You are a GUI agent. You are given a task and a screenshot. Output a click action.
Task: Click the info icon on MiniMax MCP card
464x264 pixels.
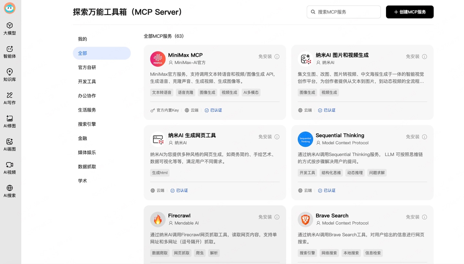click(277, 57)
